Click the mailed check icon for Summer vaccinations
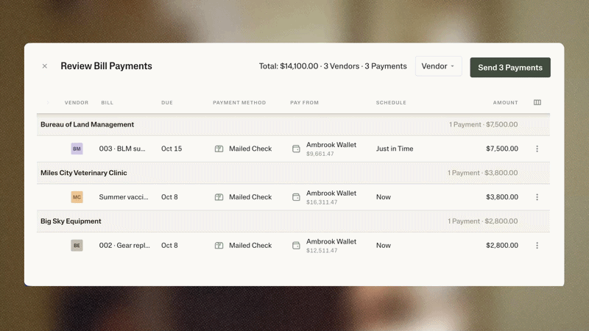 coord(219,197)
